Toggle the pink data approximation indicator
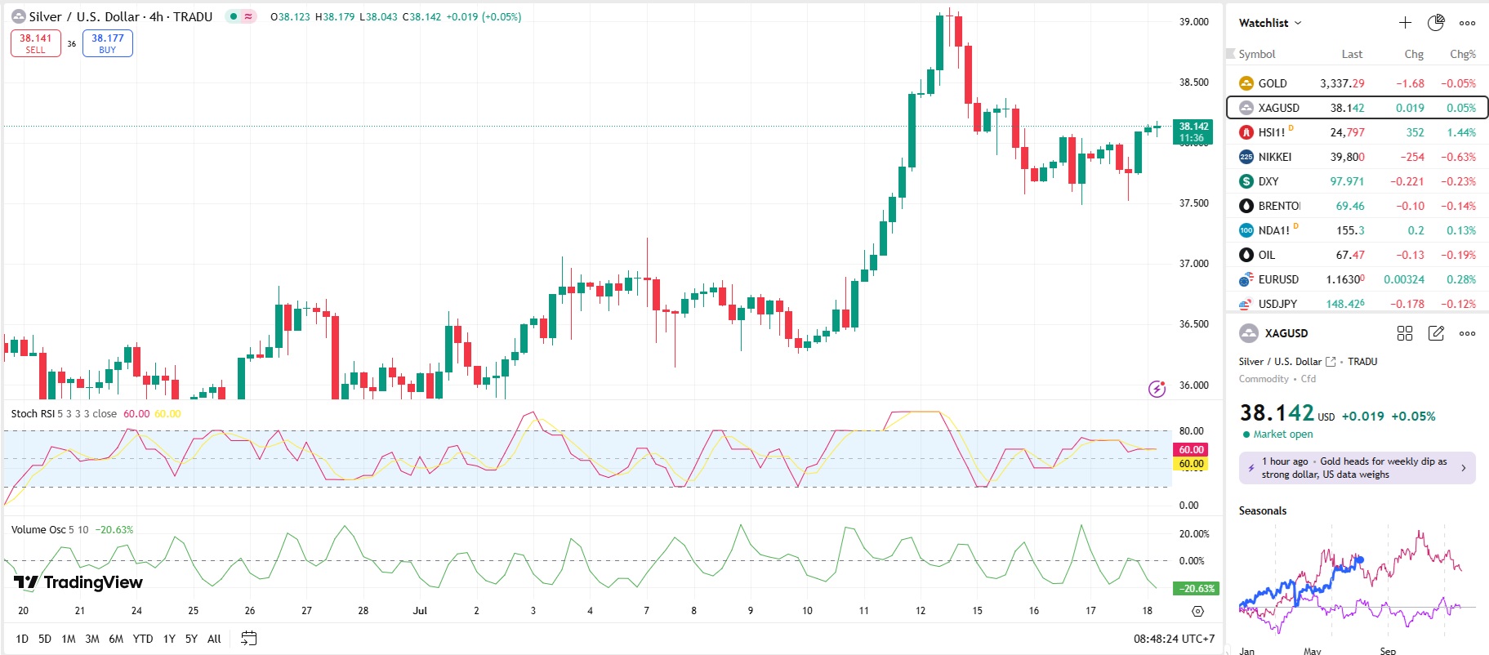1489x655 pixels. click(x=248, y=16)
